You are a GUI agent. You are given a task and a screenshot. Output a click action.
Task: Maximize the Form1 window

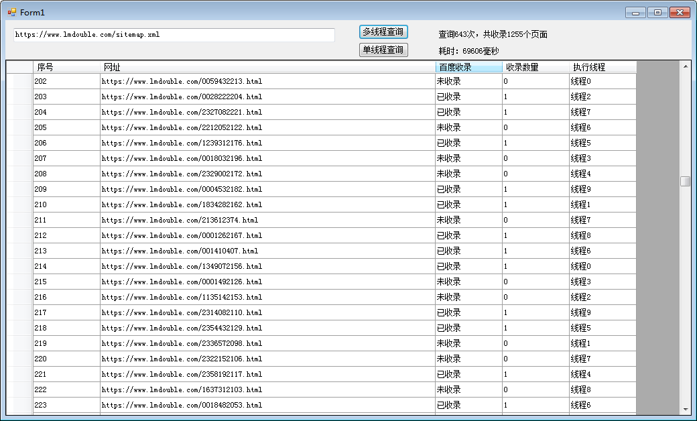click(657, 13)
